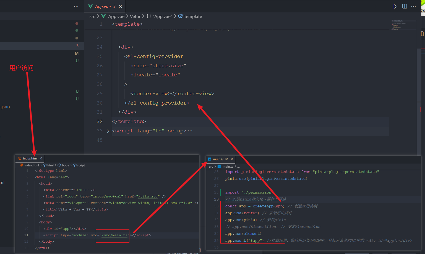Click the folded-code ellipsis after script setup

click(190, 130)
